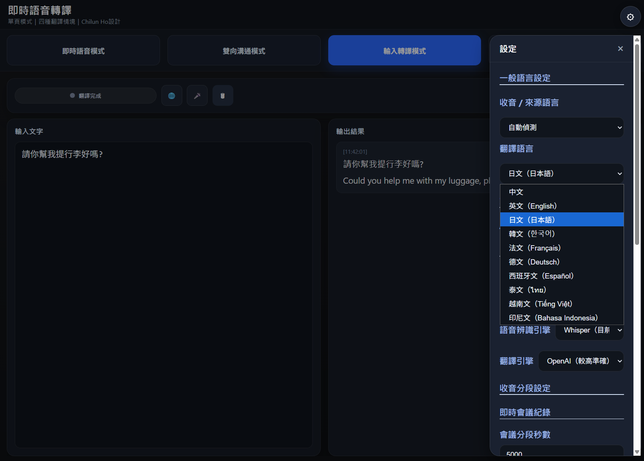Click the translated English output text
This screenshot has height=461, width=644.
coord(416,181)
